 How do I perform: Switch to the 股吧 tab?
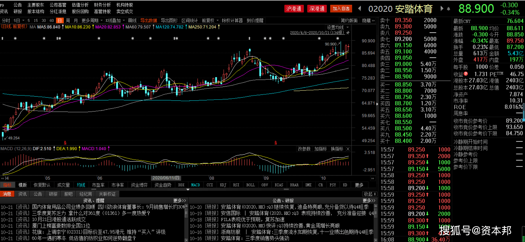pos(68,194)
